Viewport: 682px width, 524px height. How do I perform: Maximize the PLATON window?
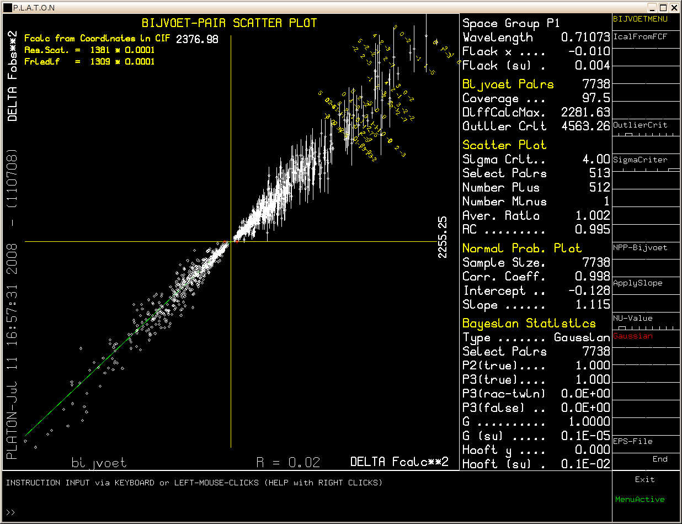point(663,8)
